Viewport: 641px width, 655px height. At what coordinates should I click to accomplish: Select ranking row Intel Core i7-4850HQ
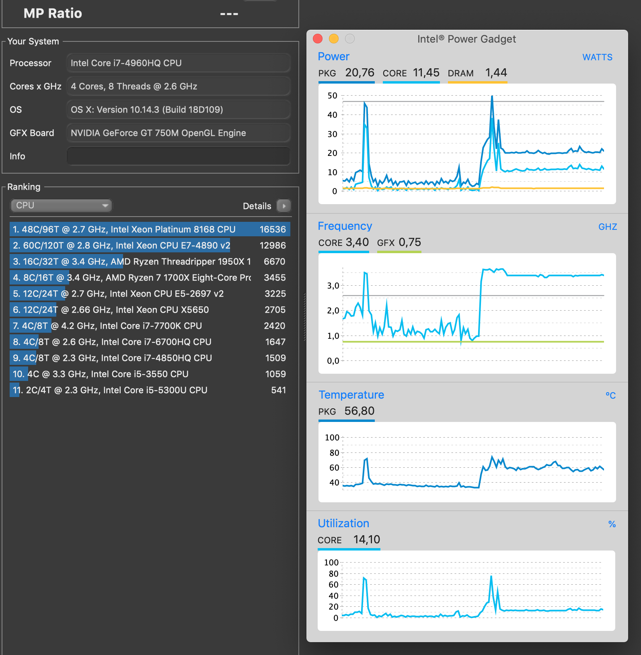tap(150, 358)
